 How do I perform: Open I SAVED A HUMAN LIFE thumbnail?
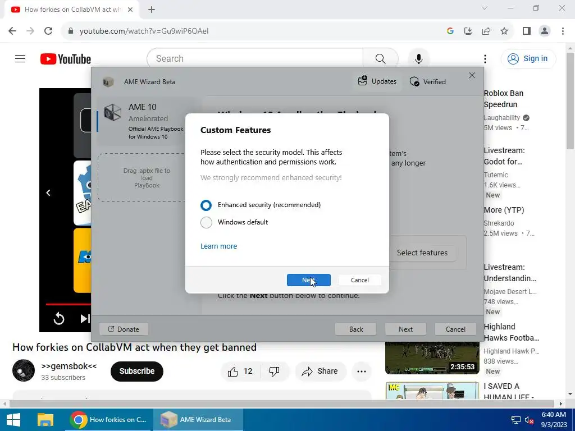(x=432, y=391)
